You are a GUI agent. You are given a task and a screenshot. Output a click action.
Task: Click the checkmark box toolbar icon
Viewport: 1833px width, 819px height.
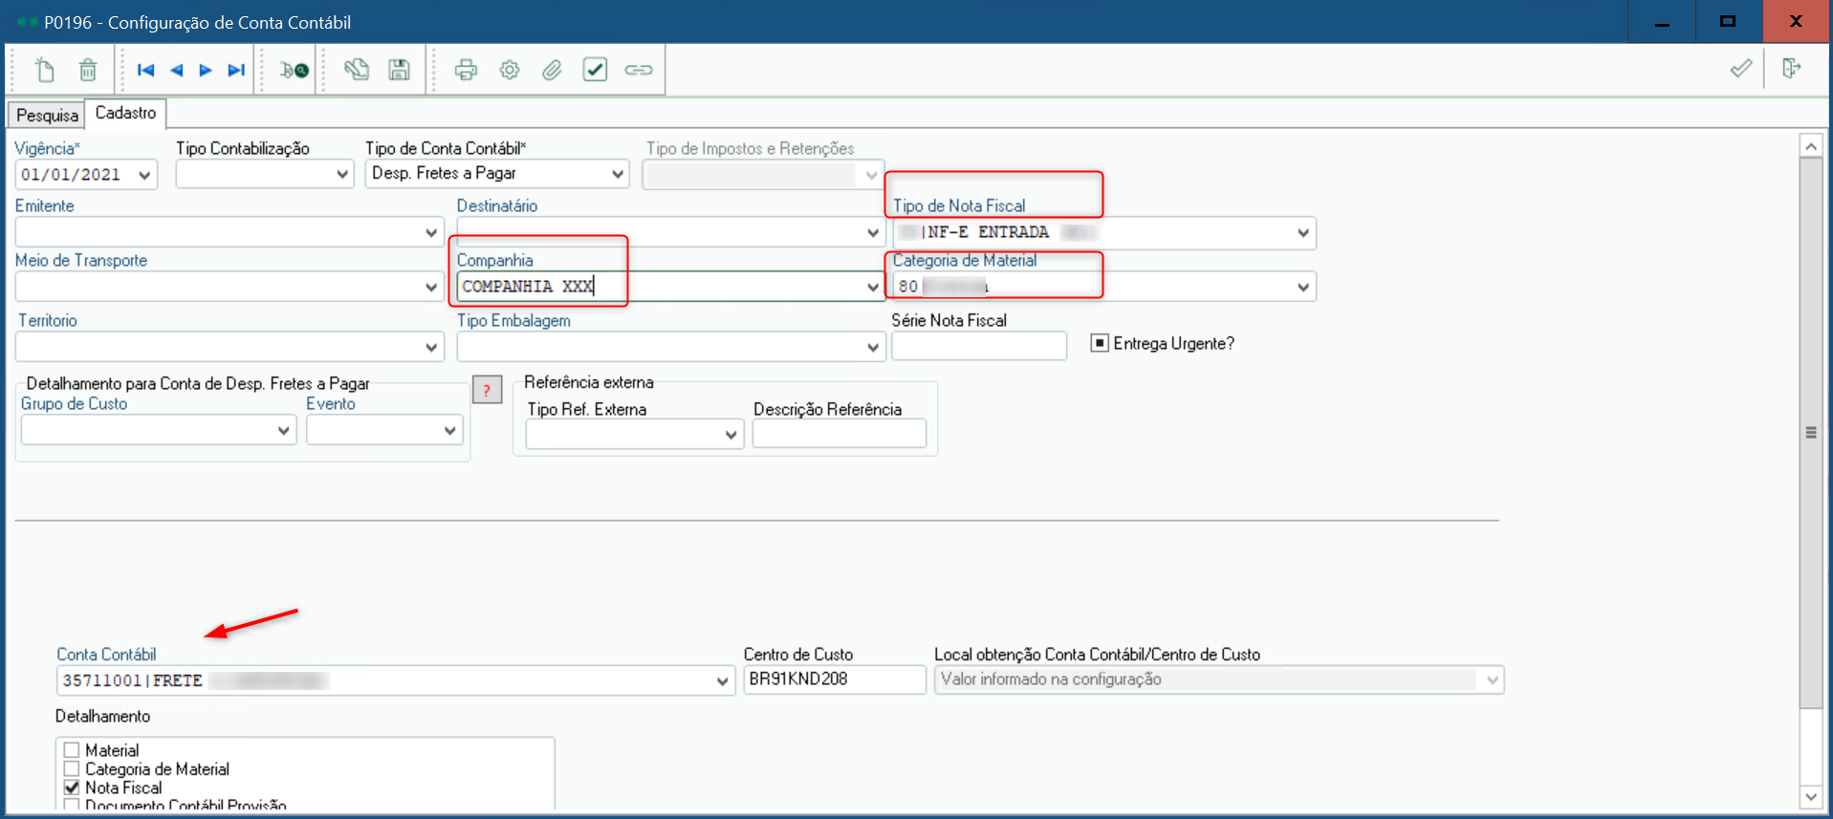point(595,70)
